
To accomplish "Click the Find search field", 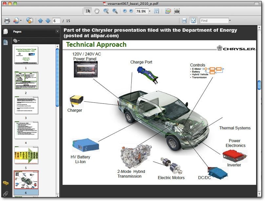I will [x=214, y=21].
